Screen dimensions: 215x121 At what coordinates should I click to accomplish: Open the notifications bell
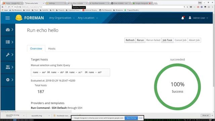183,18
